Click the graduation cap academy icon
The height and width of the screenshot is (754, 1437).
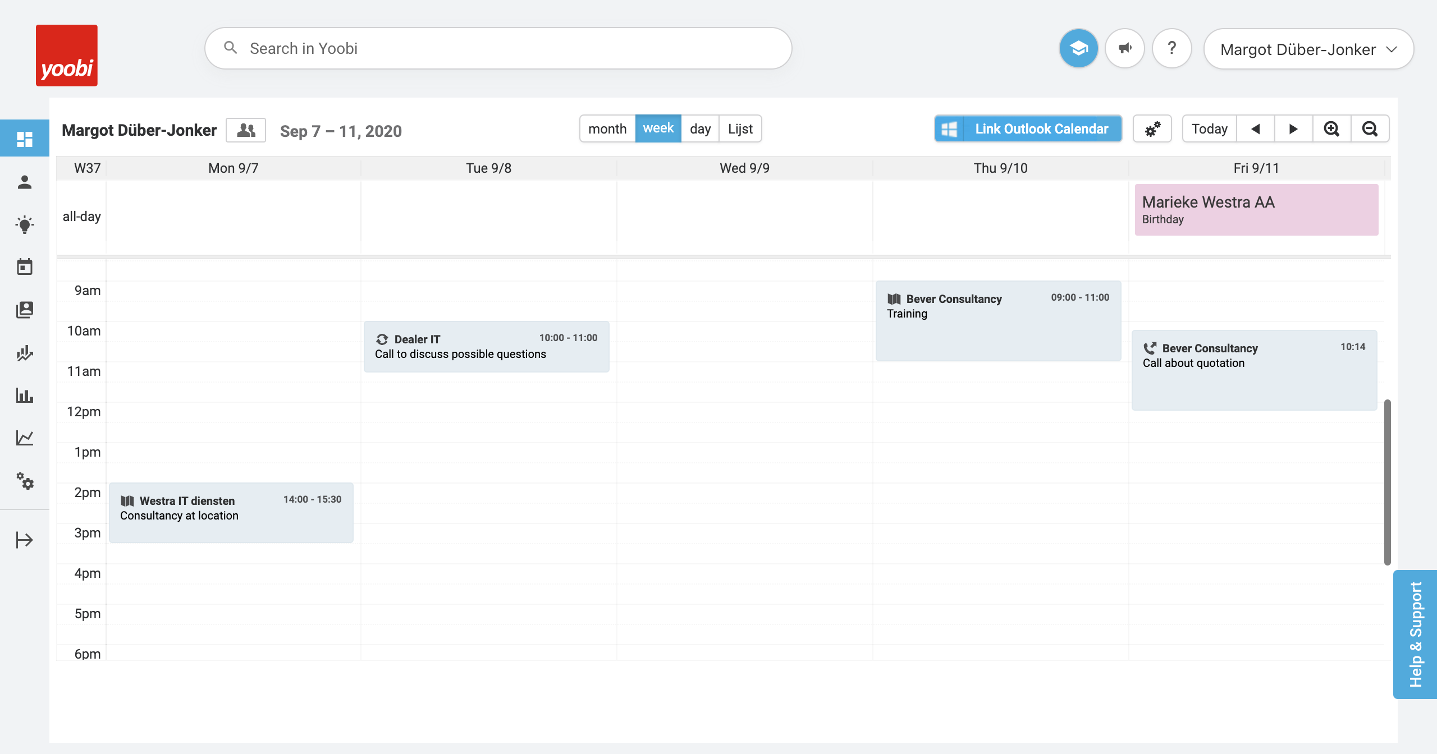click(x=1078, y=49)
